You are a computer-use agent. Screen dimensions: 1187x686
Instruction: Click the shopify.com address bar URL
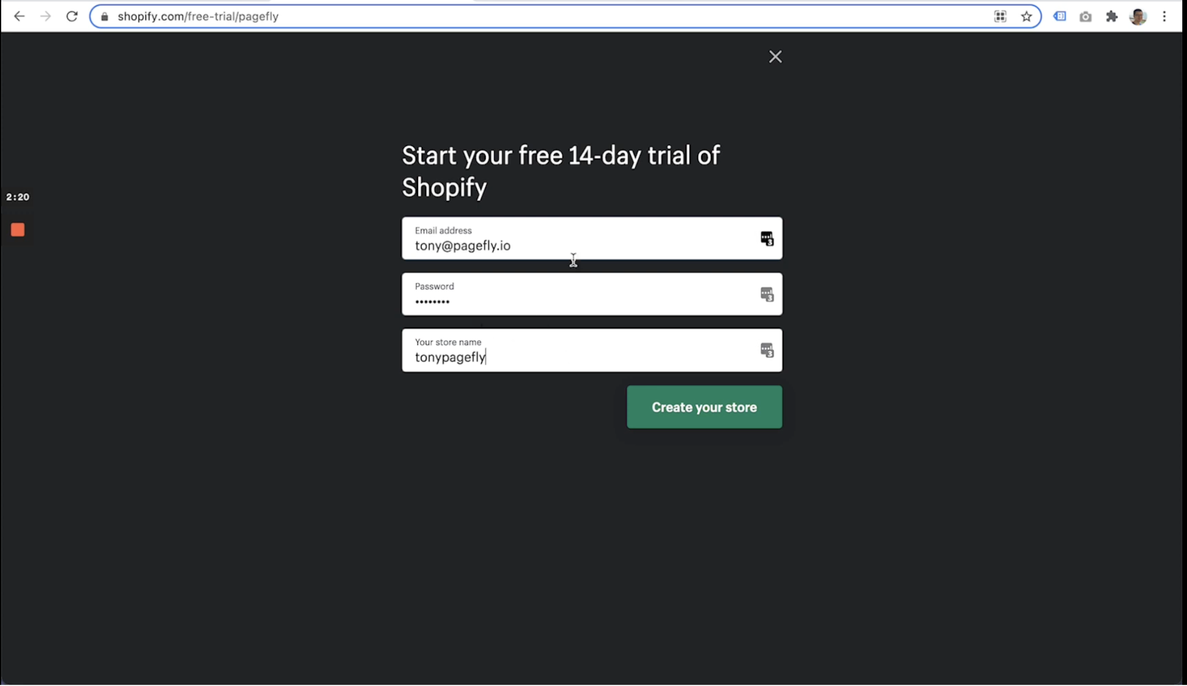(x=198, y=17)
